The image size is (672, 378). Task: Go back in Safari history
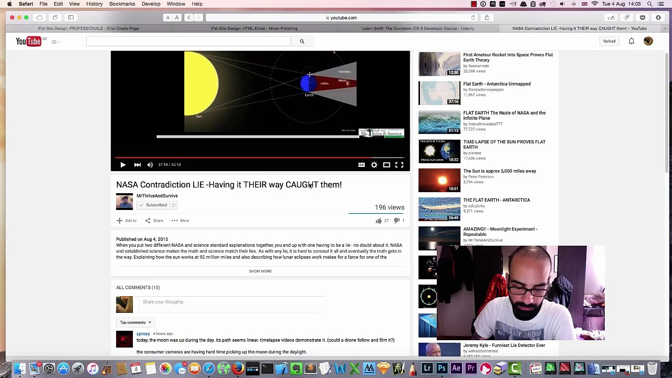click(x=188, y=18)
